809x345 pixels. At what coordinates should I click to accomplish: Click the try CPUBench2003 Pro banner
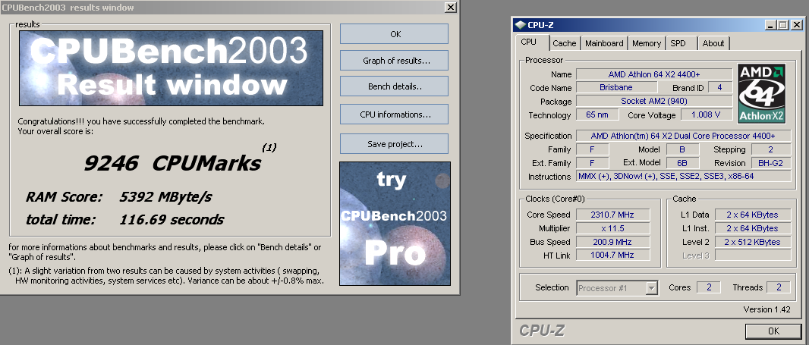pos(395,224)
